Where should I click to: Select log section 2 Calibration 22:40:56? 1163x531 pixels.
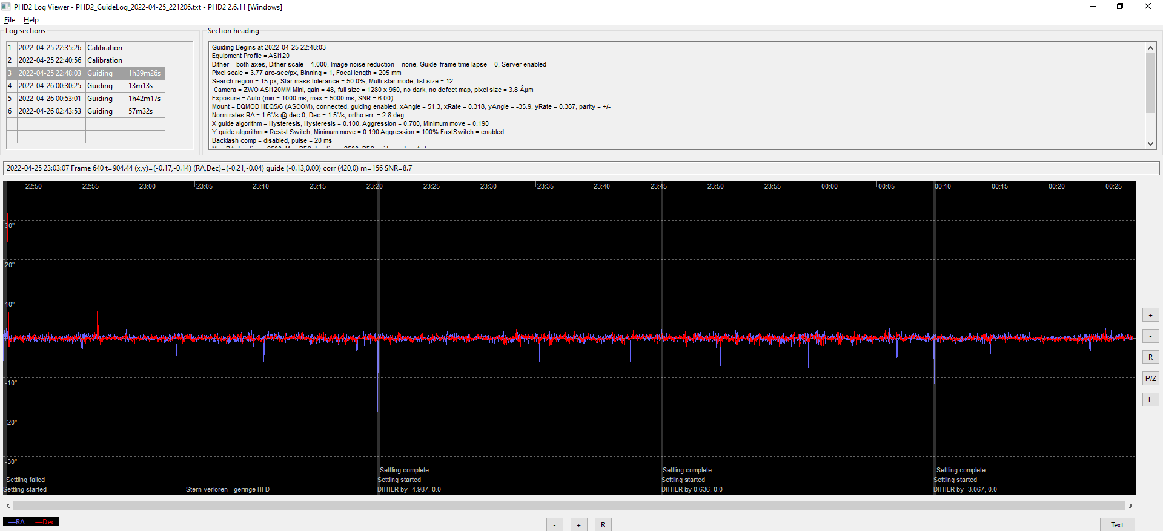click(85, 60)
